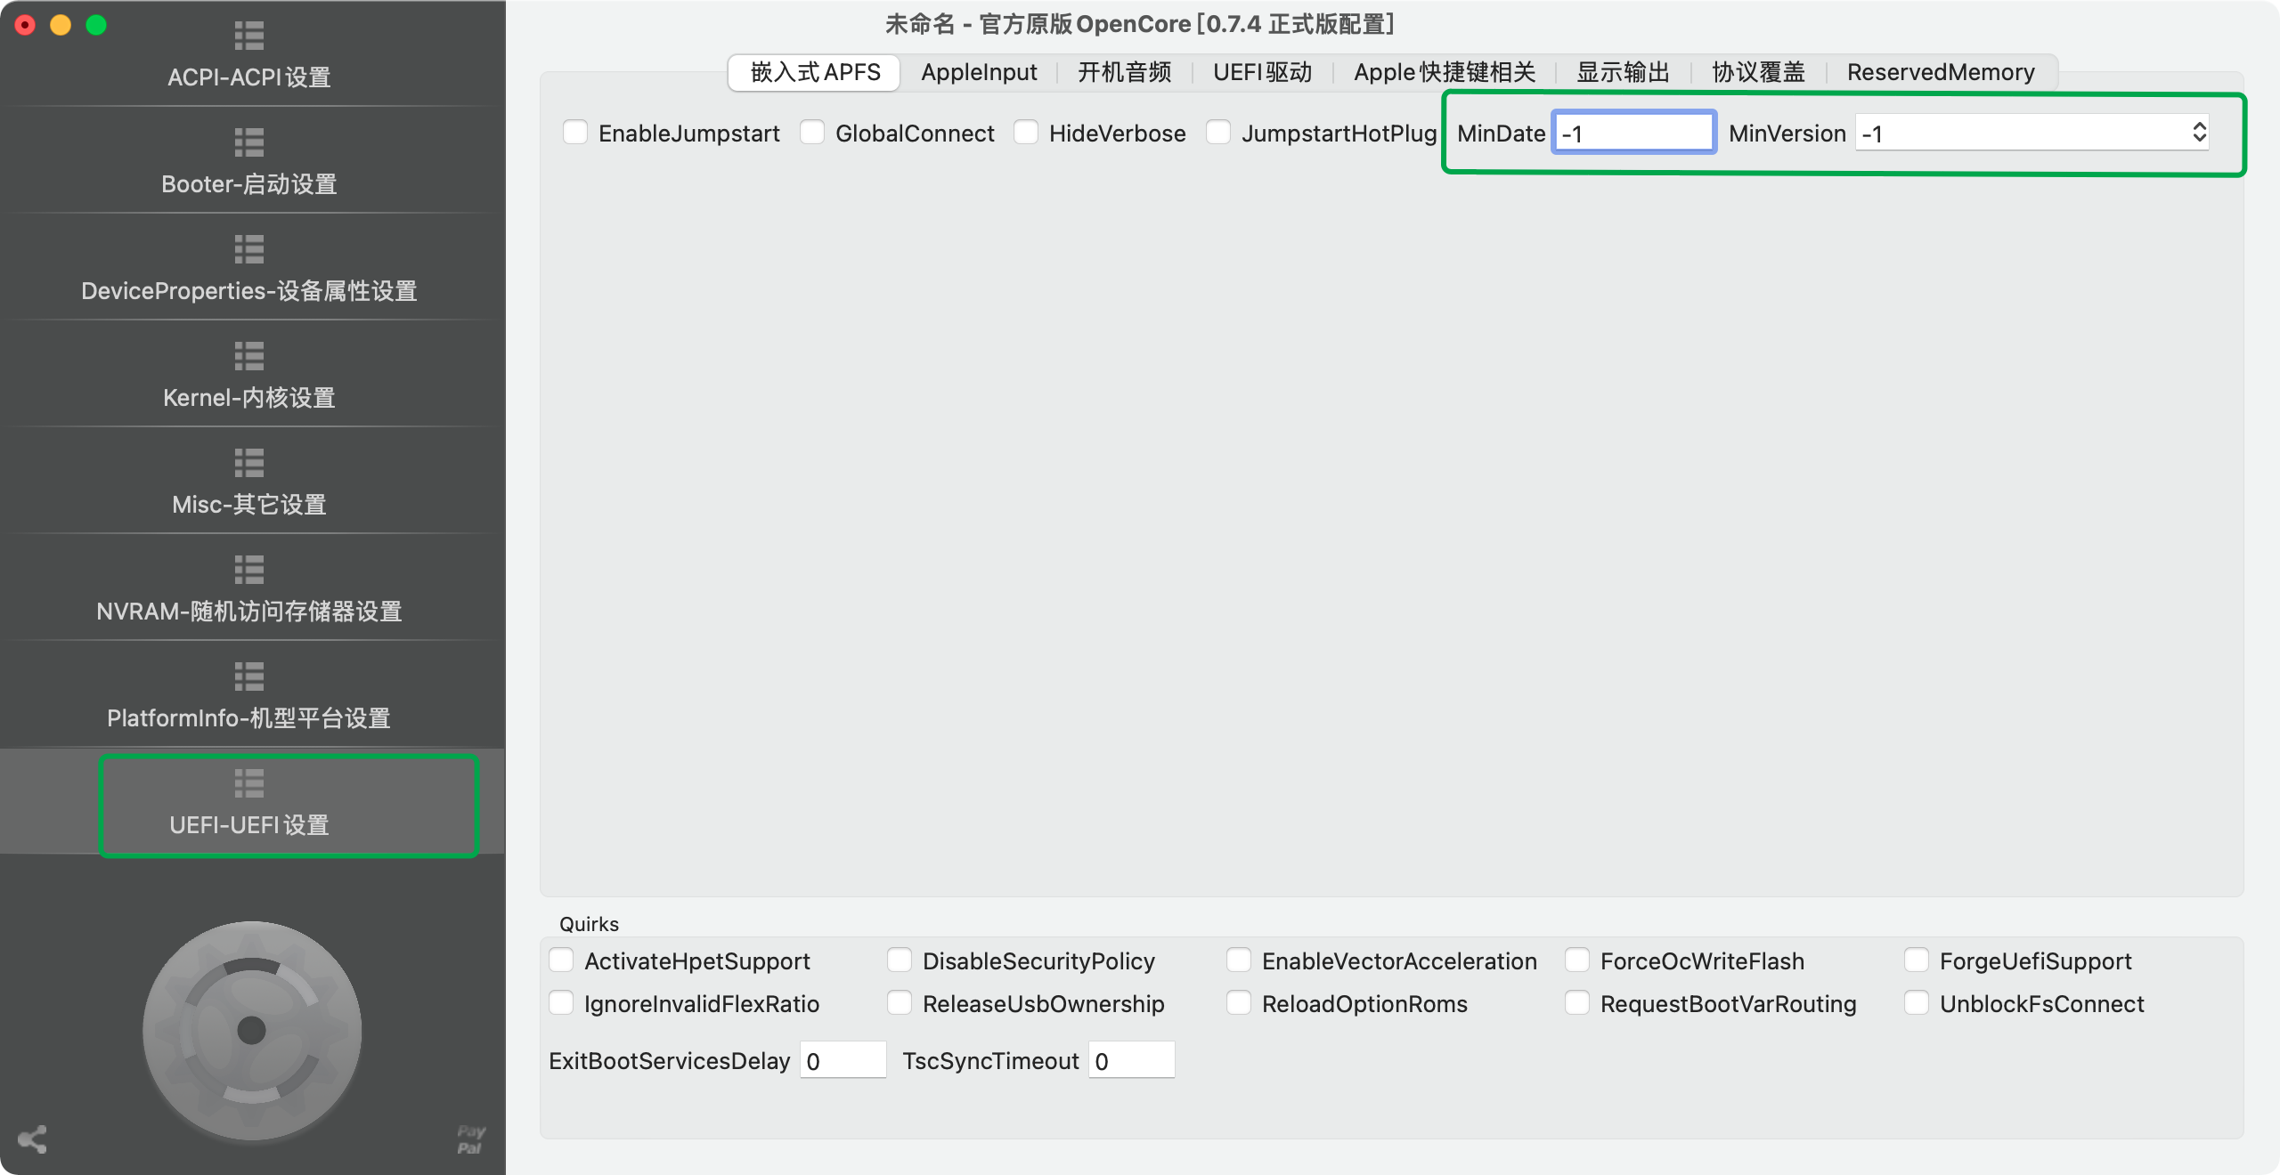Go to the Kernel section icon

249,356
